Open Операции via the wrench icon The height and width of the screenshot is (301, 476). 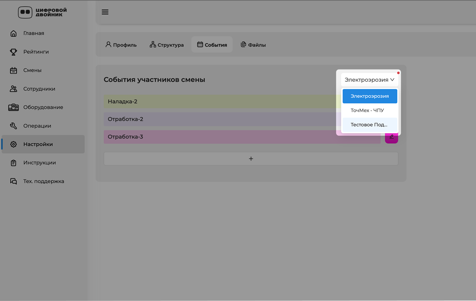pos(13,126)
